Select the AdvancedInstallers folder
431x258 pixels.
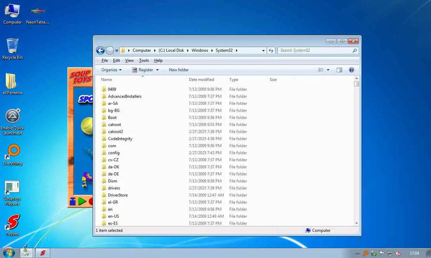pos(125,96)
